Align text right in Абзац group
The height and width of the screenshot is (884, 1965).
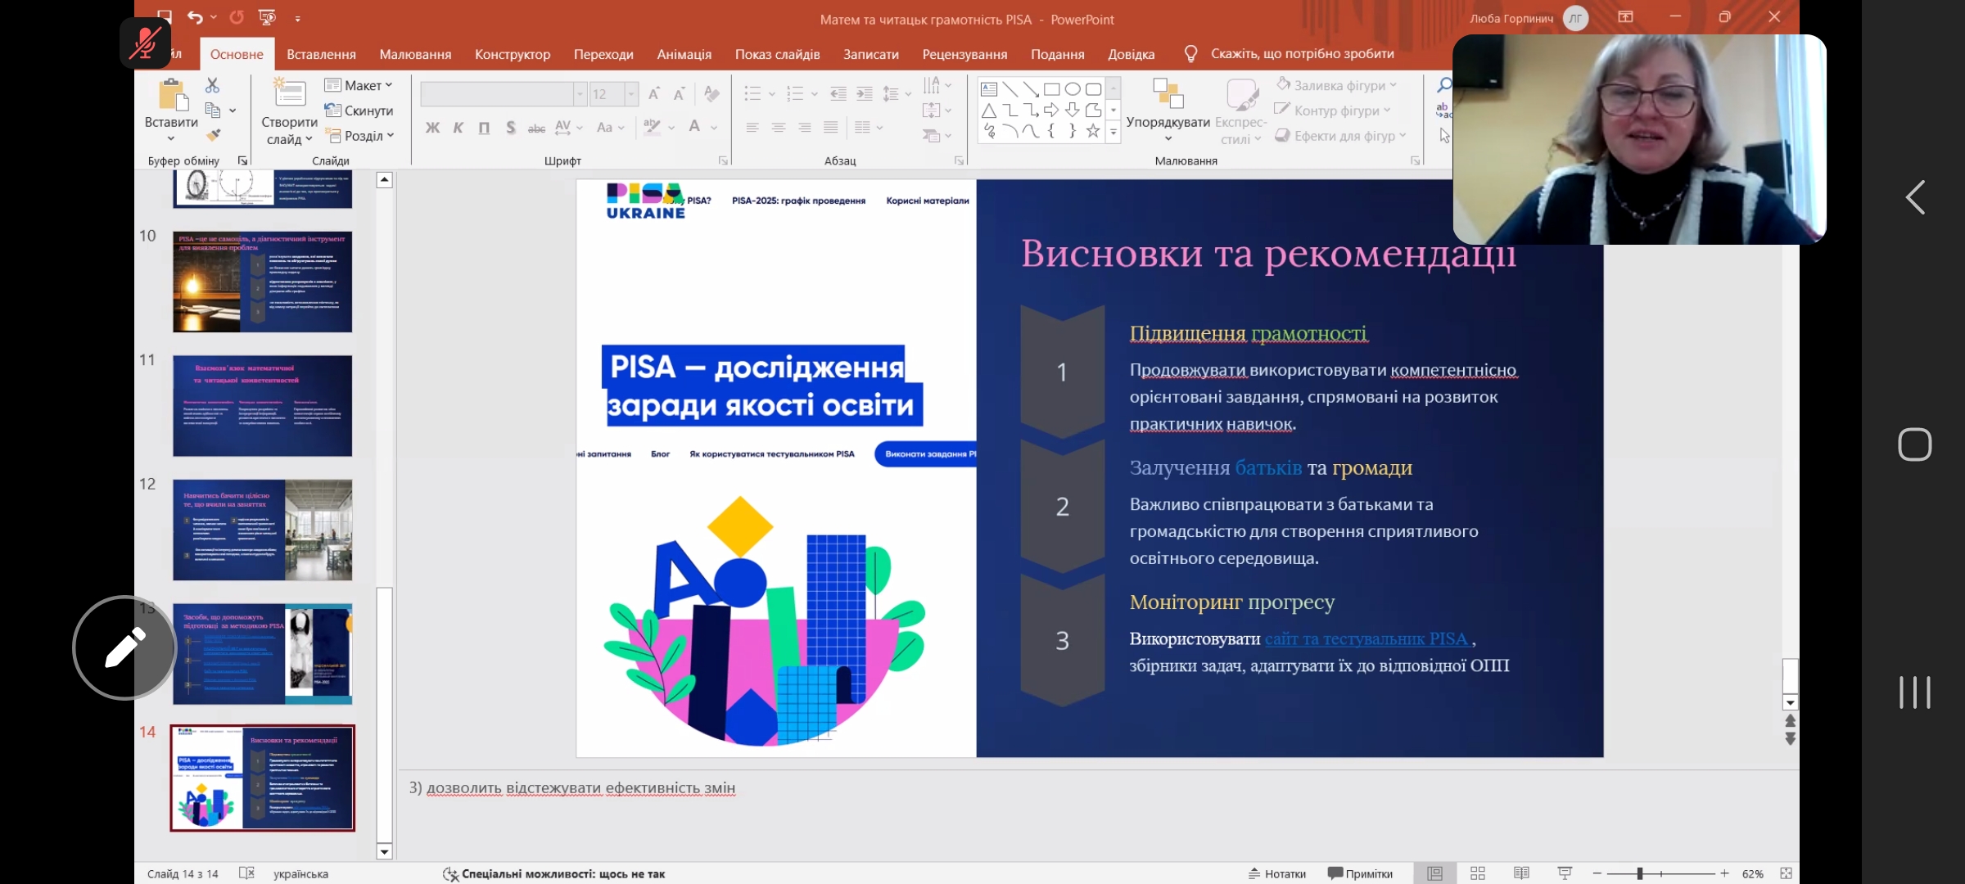(x=805, y=128)
